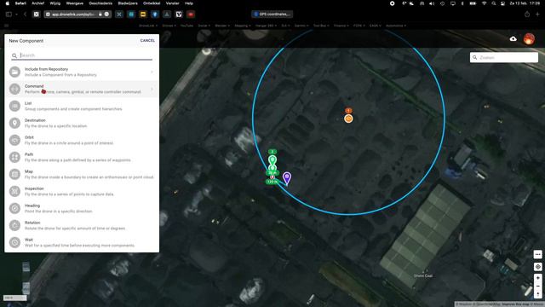Click the locate me target icon
The height and width of the screenshot is (307, 545).
coord(537,267)
